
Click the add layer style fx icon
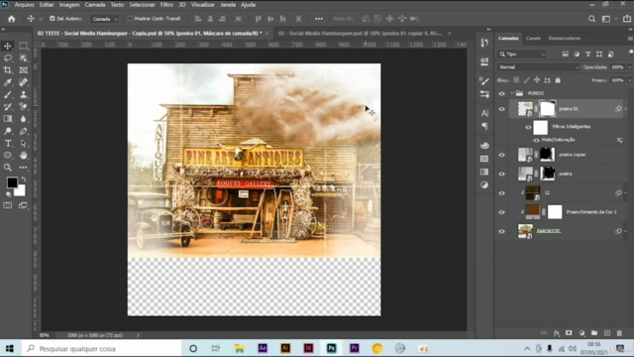pos(557,333)
